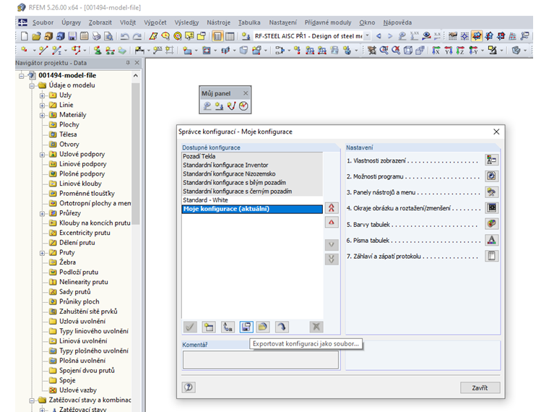Close the Můj panel floating toolbar

[246, 93]
